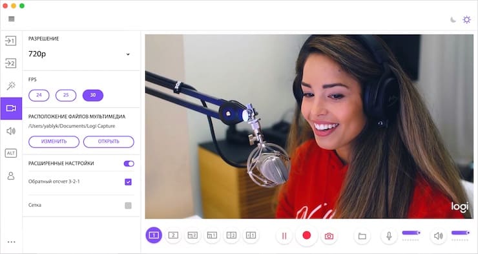Enable the Сетка checkbox

coord(128,206)
